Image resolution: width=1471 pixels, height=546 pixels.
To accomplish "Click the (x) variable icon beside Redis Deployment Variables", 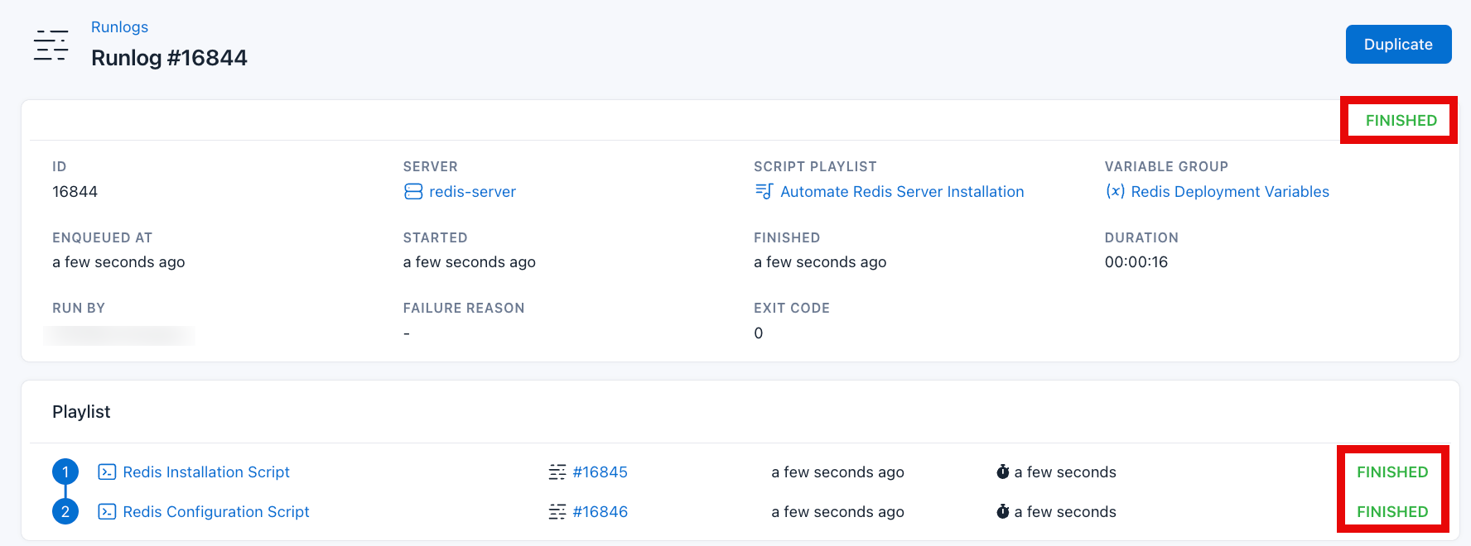I will coord(1115,192).
